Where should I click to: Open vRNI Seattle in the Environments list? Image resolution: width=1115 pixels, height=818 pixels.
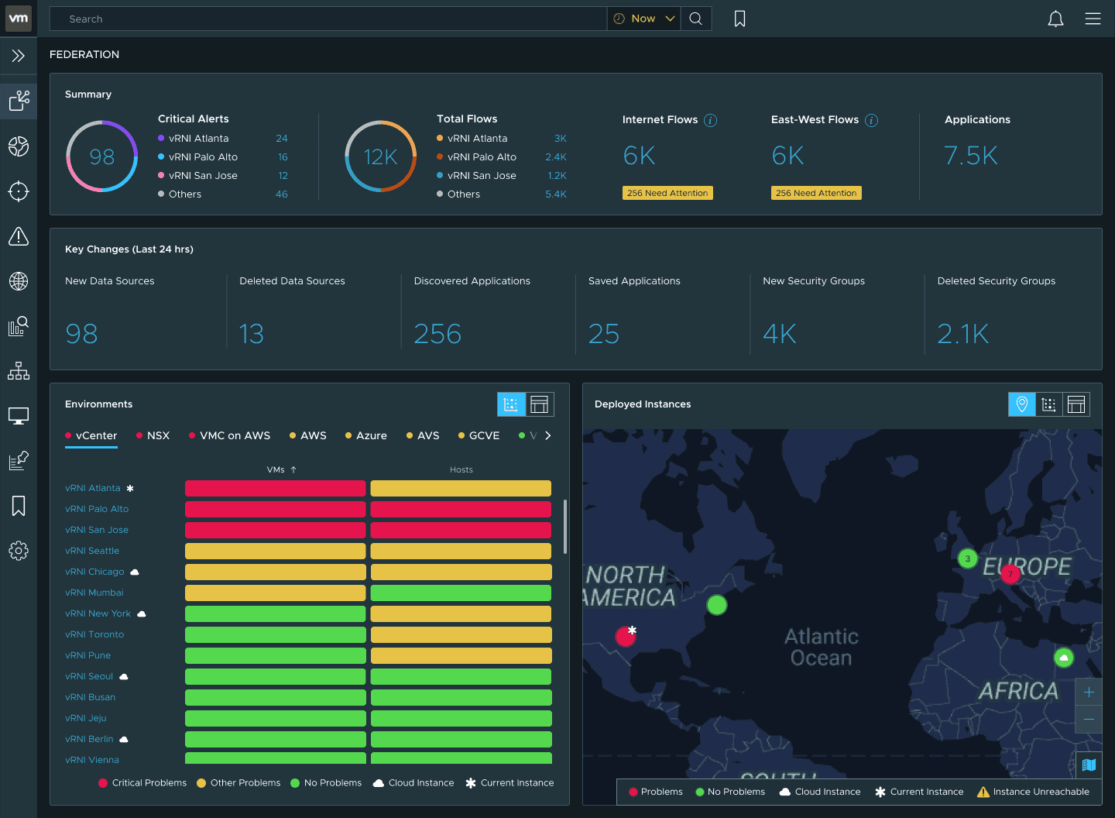coord(92,551)
